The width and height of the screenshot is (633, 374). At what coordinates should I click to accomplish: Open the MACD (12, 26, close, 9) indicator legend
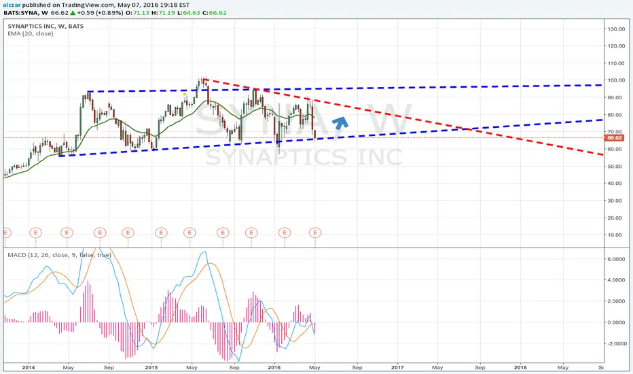pyautogui.click(x=59, y=255)
